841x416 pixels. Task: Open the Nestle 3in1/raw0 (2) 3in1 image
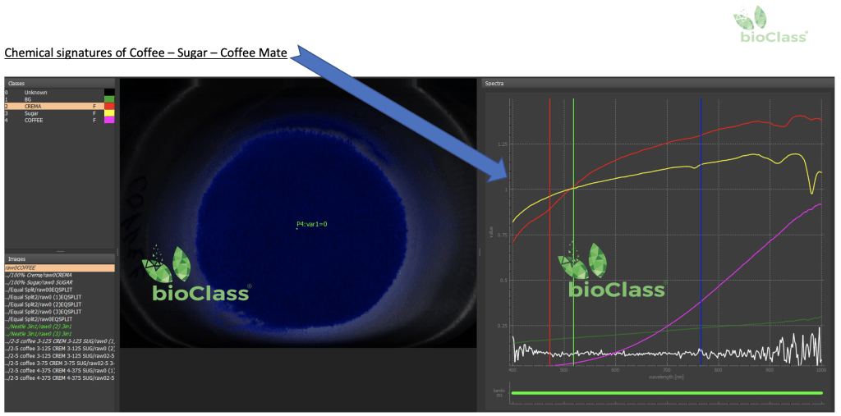click(59, 326)
